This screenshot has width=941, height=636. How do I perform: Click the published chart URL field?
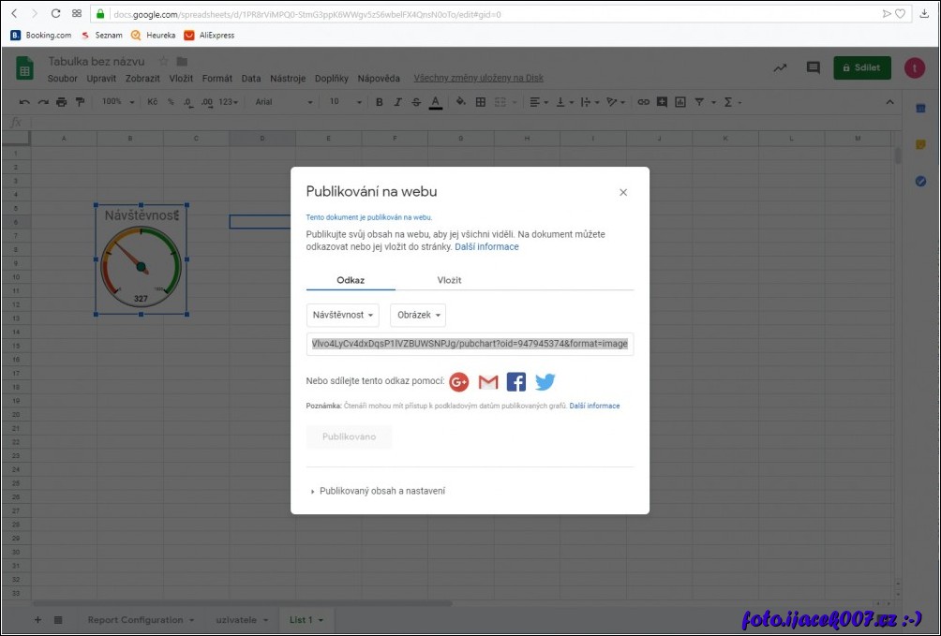[470, 344]
